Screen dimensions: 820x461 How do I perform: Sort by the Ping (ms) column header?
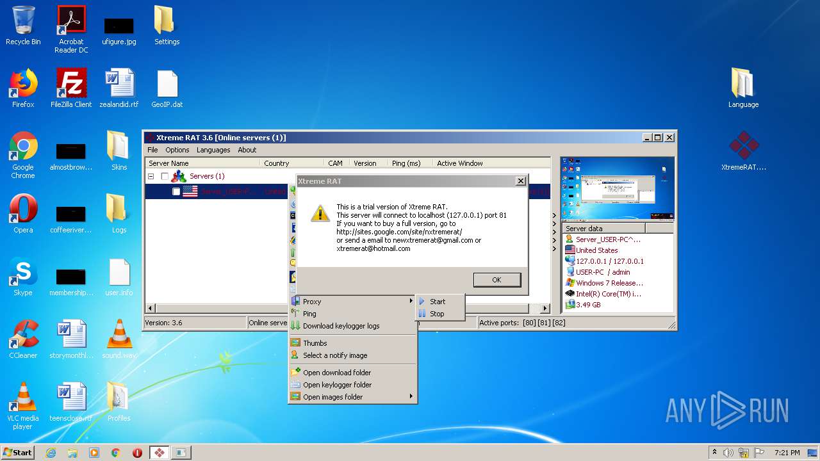409,163
